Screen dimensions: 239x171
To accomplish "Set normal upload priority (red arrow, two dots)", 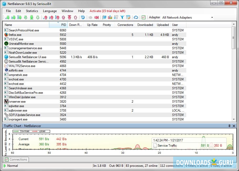I will 51,18.
